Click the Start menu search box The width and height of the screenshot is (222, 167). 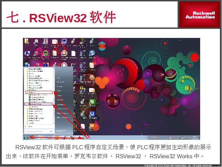click(39, 131)
